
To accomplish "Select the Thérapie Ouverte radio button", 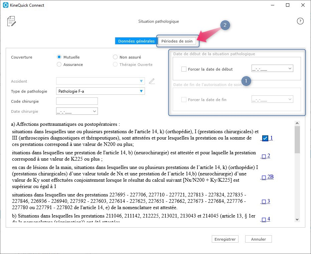I will [115, 64].
